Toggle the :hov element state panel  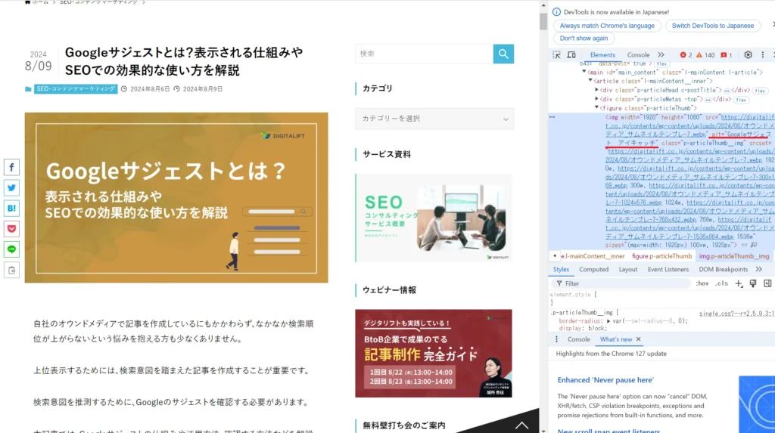702,283
